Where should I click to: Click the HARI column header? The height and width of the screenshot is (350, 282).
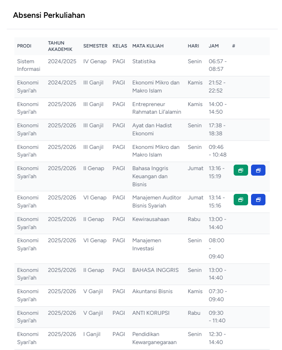(x=193, y=46)
